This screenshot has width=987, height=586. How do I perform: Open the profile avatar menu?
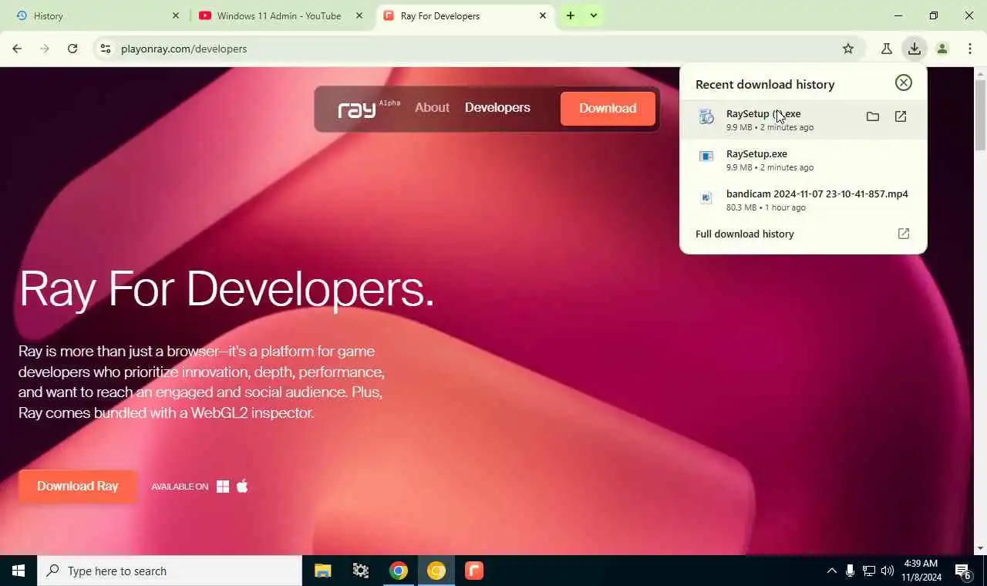click(x=942, y=49)
